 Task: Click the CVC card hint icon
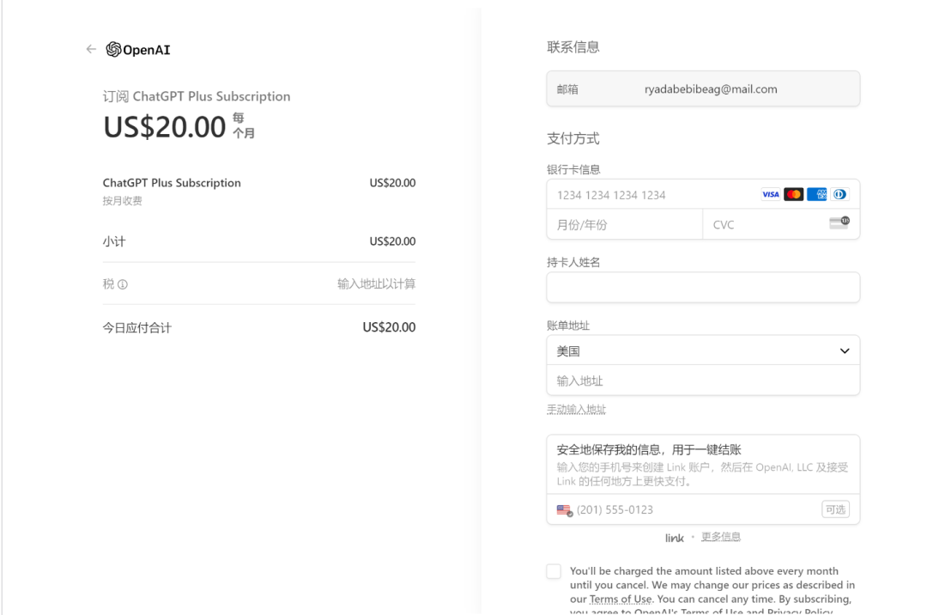point(839,223)
